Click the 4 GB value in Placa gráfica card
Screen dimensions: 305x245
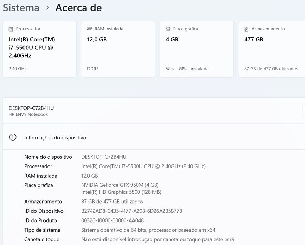click(172, 39)
